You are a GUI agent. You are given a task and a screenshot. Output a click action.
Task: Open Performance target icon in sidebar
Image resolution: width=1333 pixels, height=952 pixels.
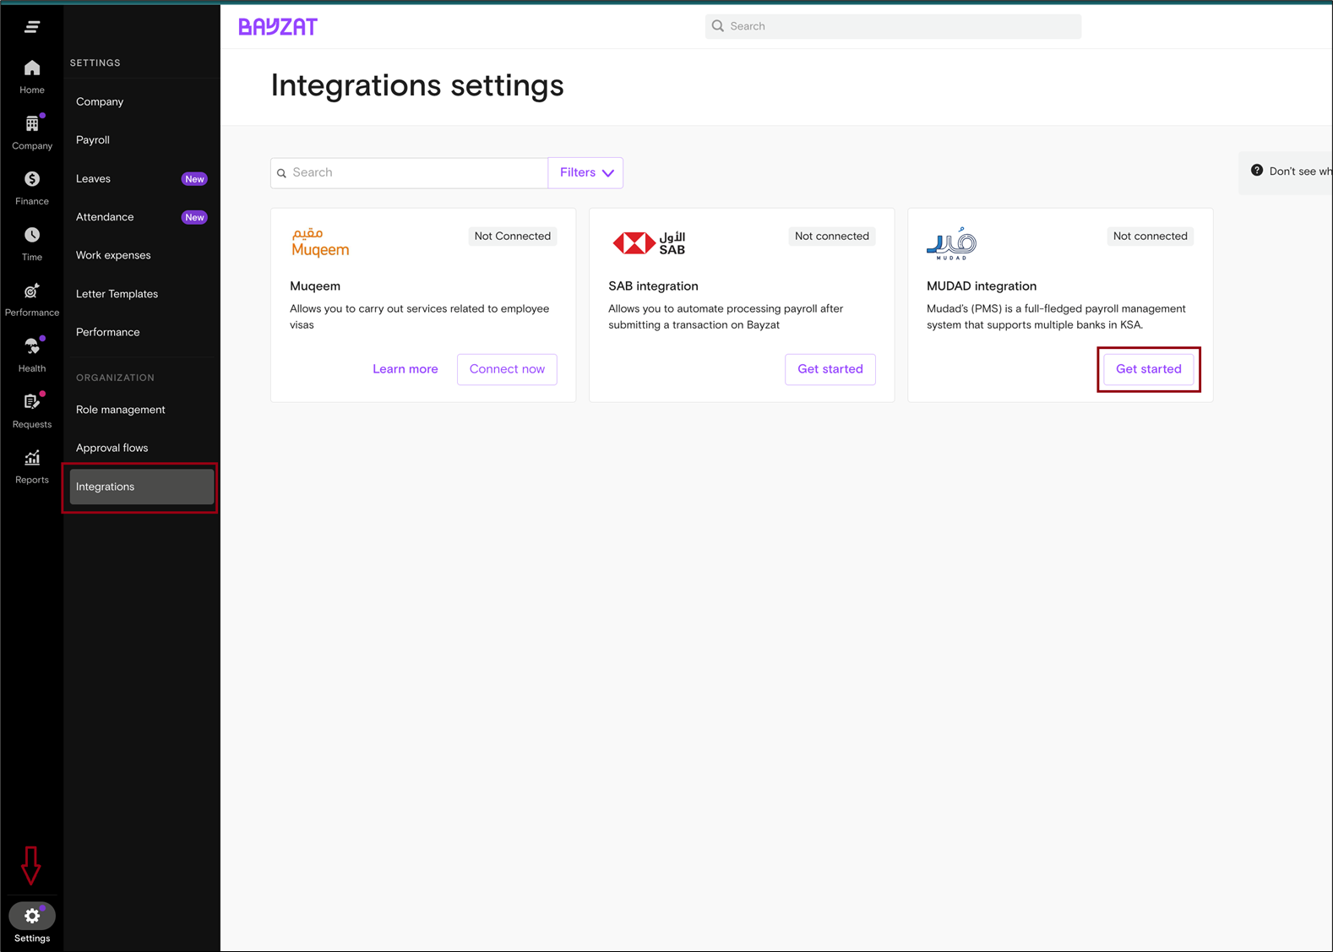click(32, 291)
